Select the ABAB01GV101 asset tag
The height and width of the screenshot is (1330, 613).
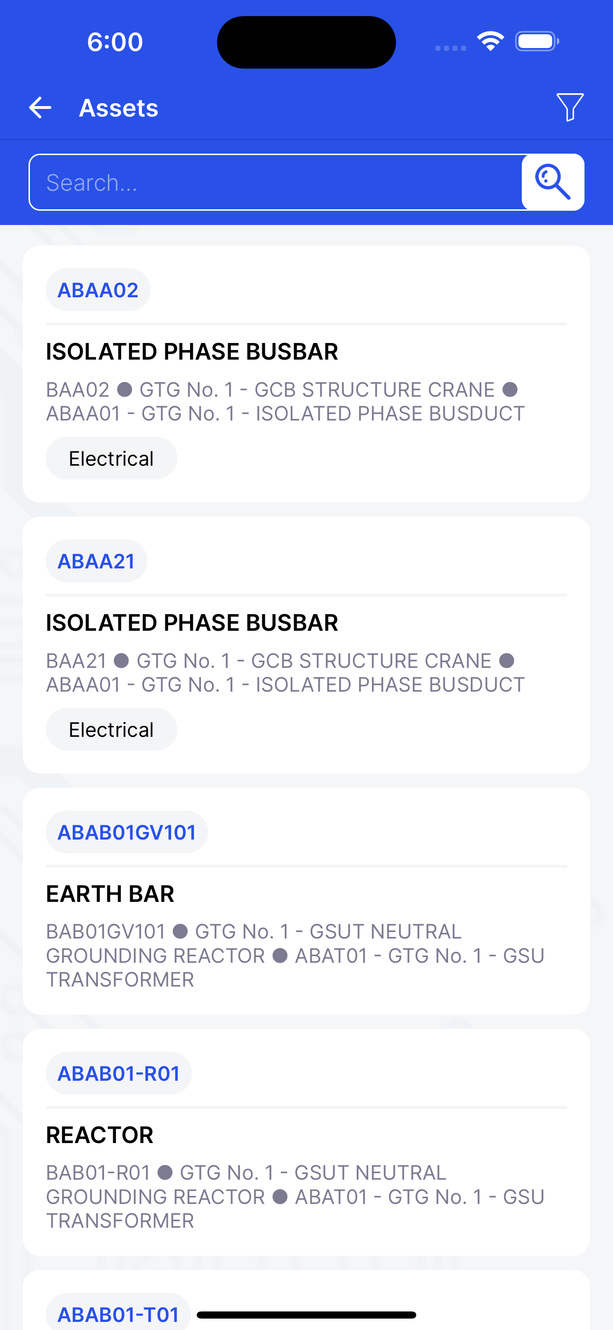127,832
